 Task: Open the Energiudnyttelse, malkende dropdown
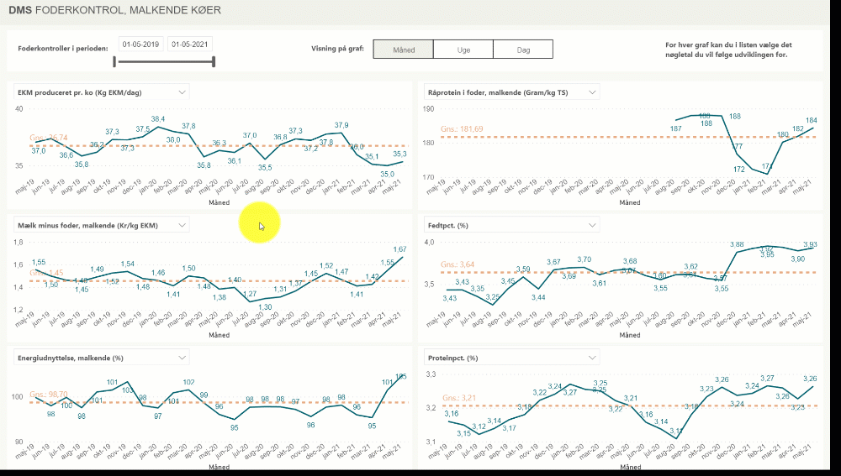182,358
